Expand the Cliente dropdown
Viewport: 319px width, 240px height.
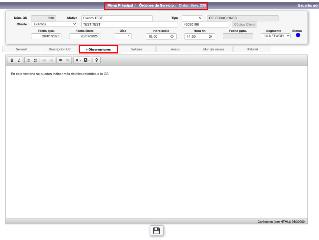[x=54, y=24]
